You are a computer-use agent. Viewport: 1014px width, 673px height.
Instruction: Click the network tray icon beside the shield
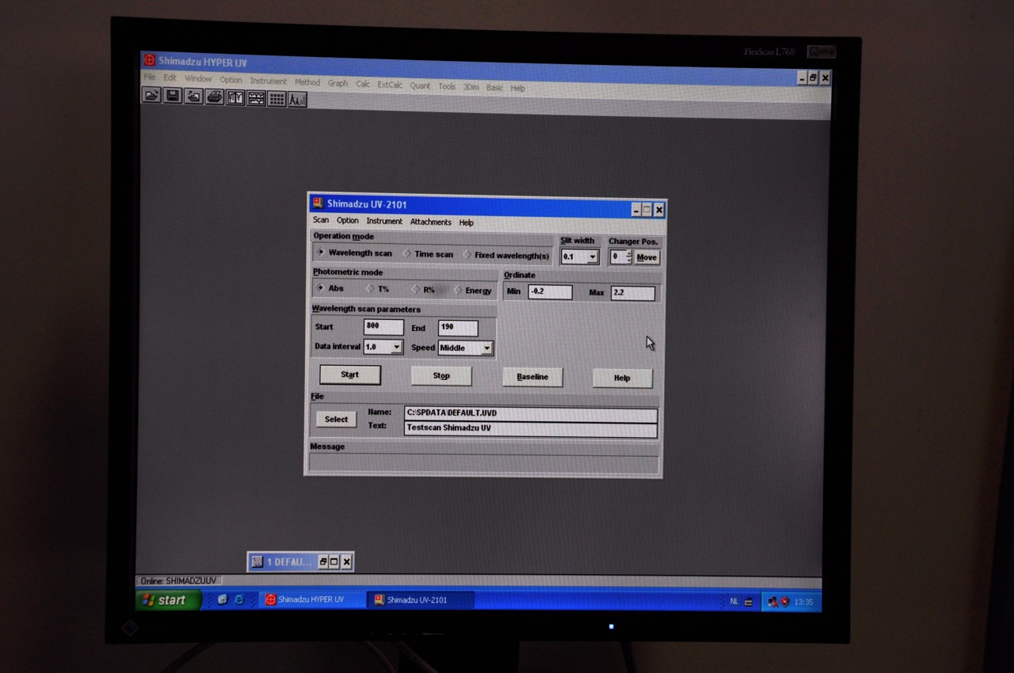coord(772,602)
